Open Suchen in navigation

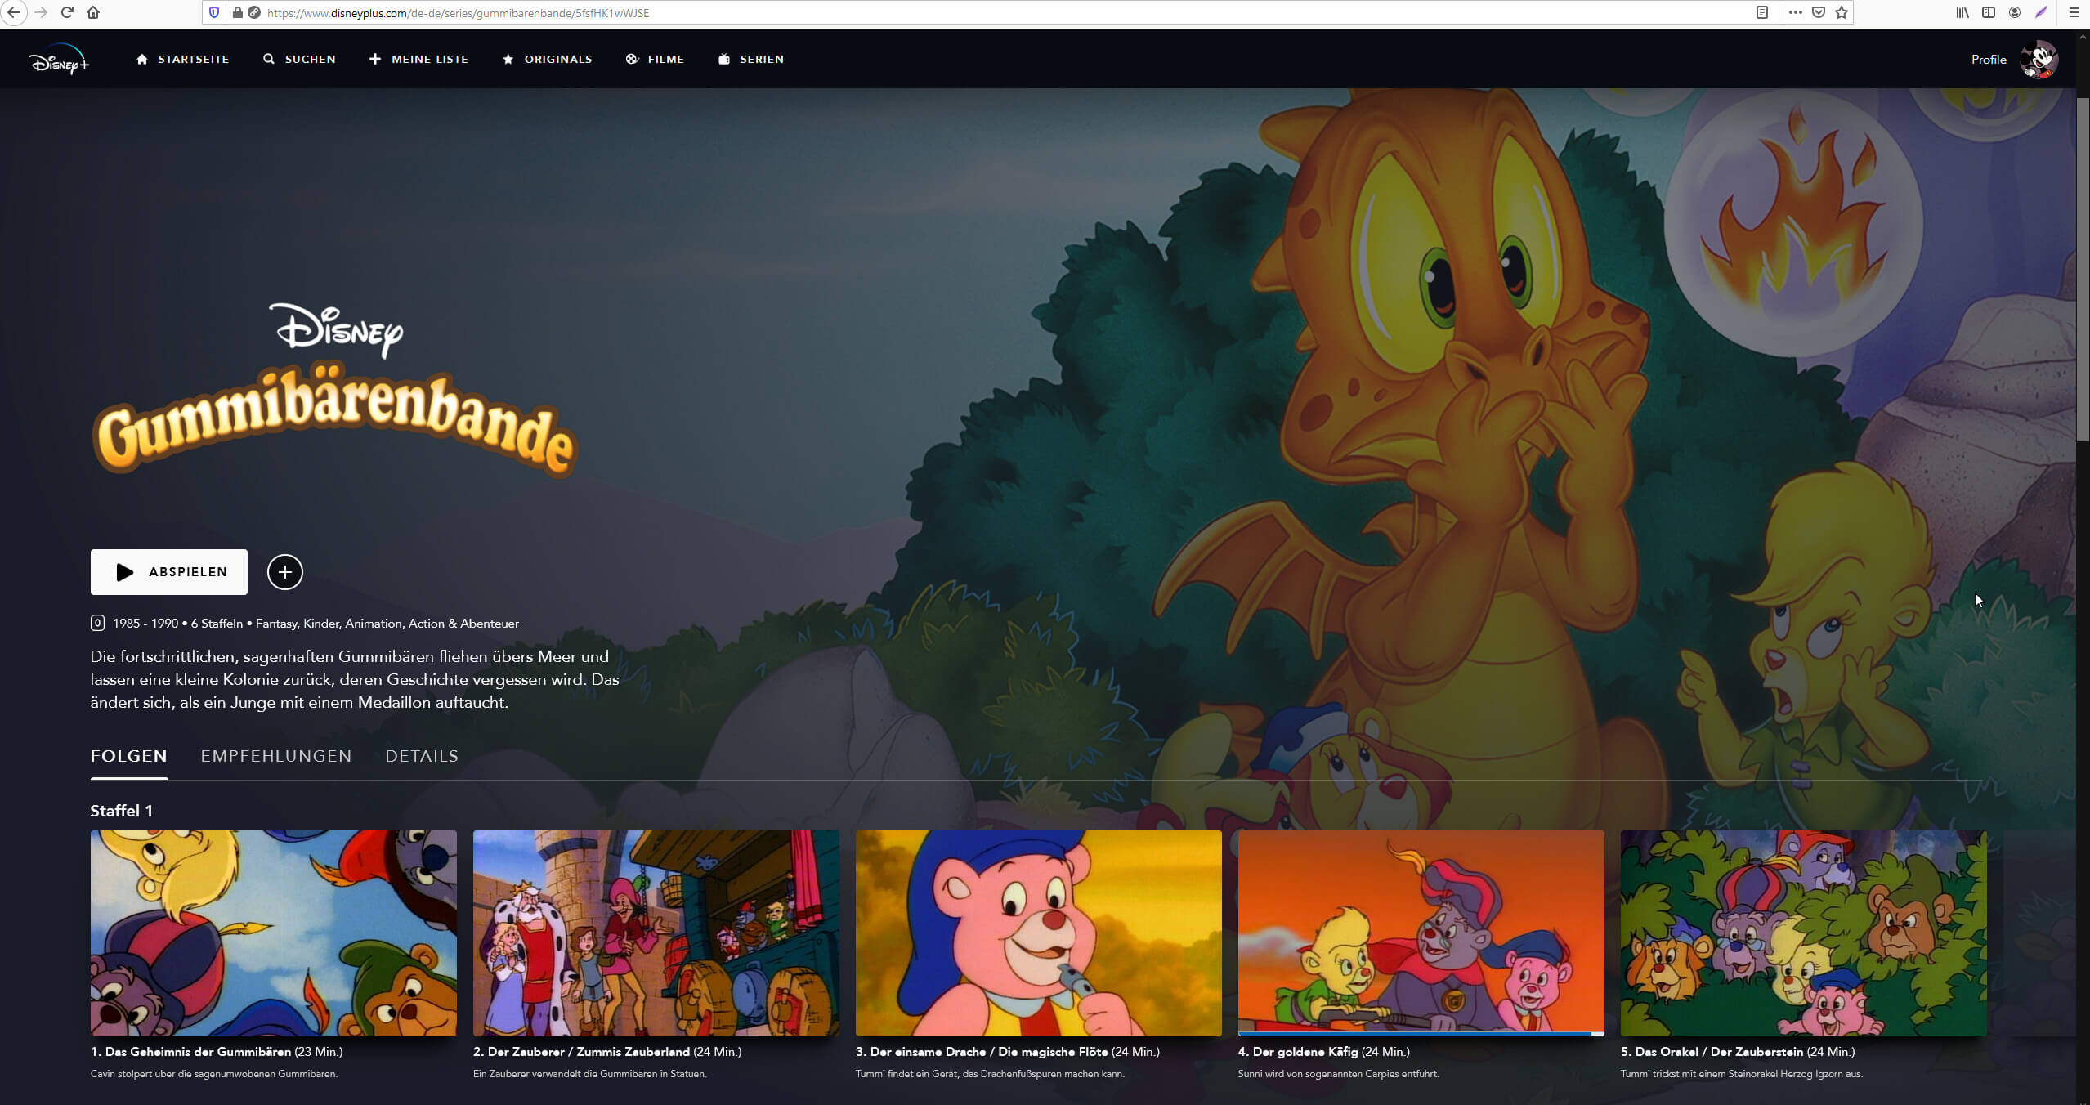[299, 59]
